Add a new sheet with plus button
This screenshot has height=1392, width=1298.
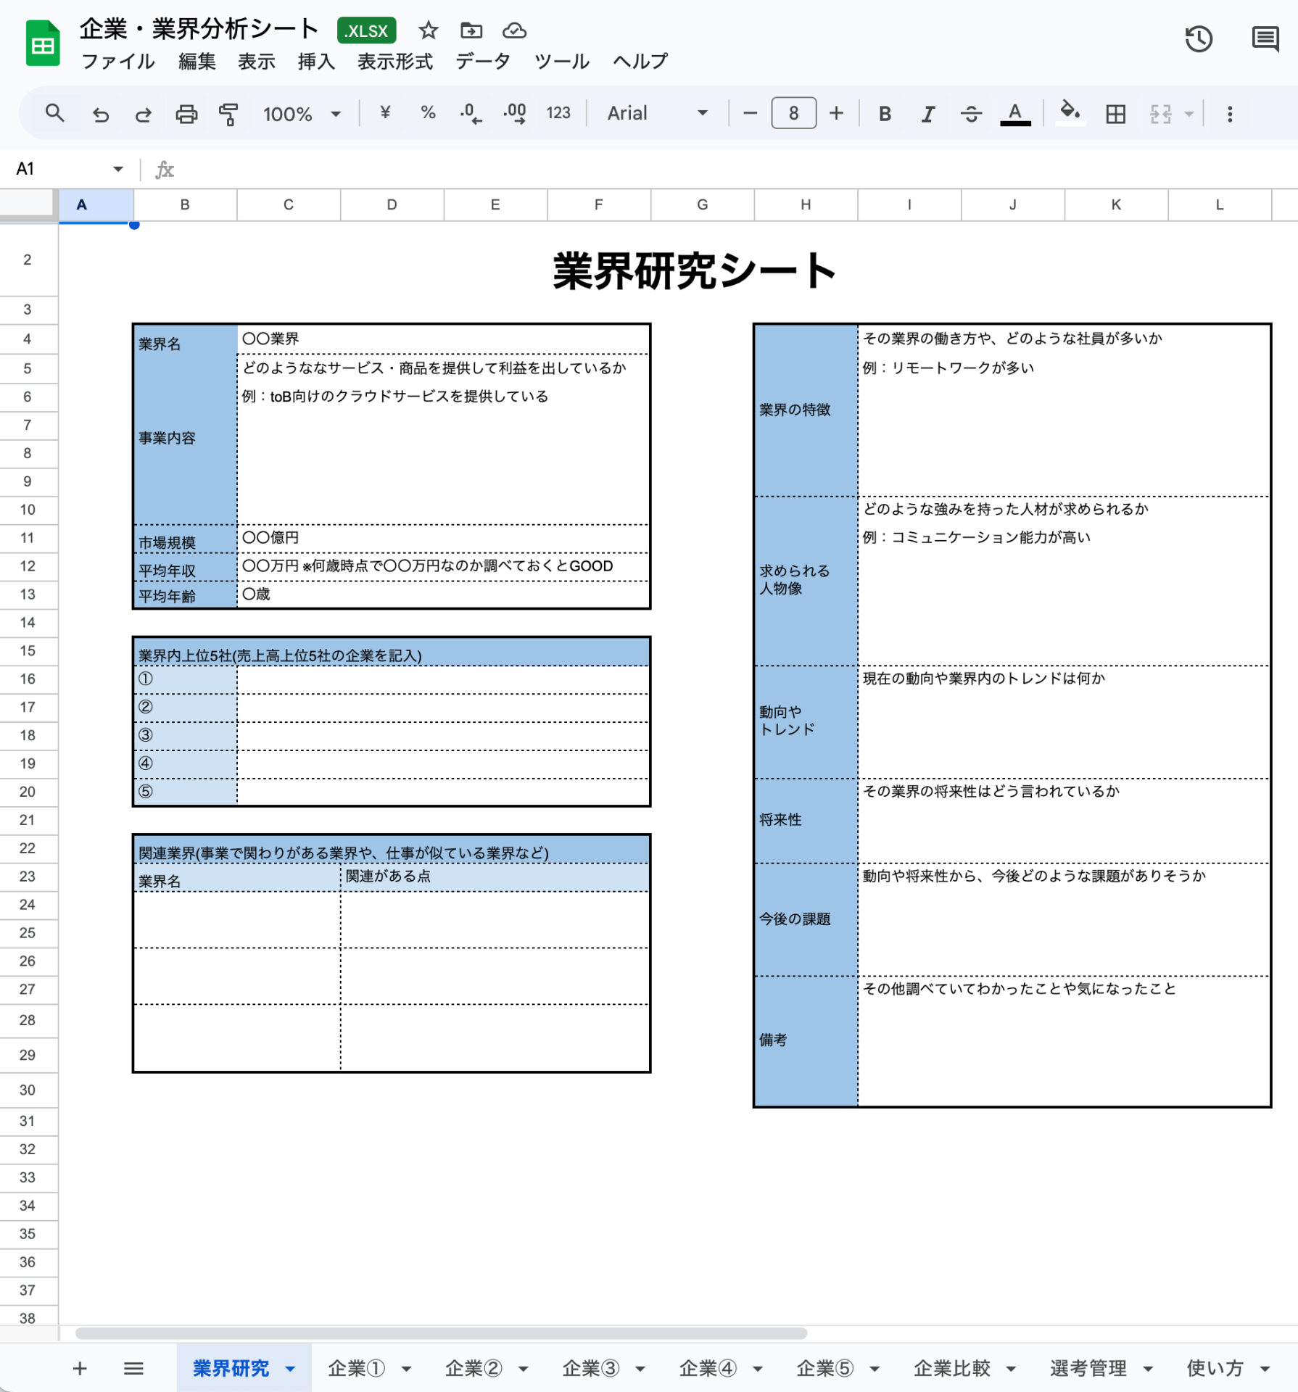(x=80, y=1368)
